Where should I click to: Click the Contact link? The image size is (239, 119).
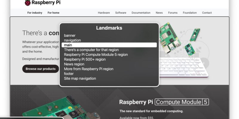coord(207,13)
